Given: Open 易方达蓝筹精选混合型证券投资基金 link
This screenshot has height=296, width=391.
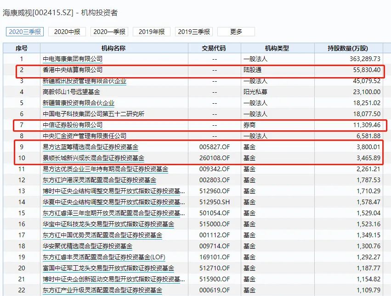Looking at the screenshot, I should [x=90, y=147].
